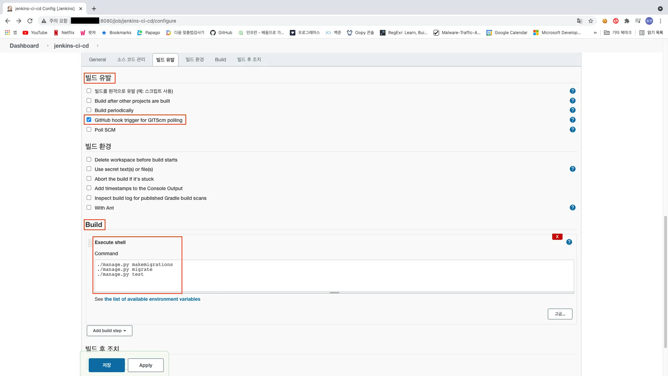The height and width of the screenshot is (376, 668).
Task: Check Delete workspace before build starts
Action: pos(89,159)
